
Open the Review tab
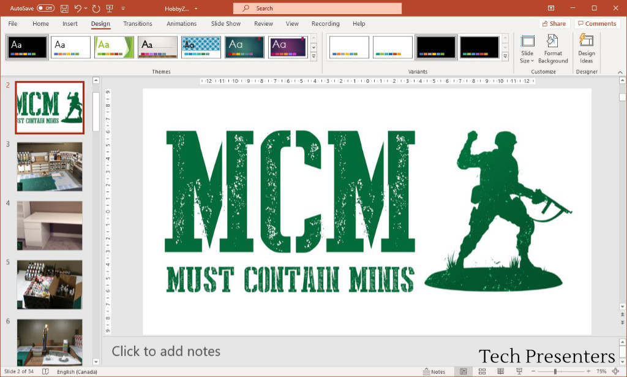[x=263, y=24]
